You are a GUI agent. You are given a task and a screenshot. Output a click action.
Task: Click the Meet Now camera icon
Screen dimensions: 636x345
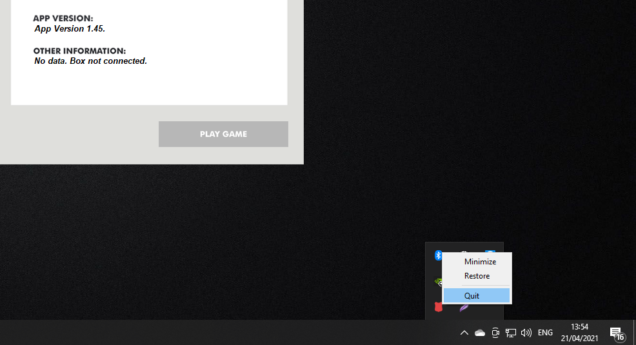click(x=495, y=333)
